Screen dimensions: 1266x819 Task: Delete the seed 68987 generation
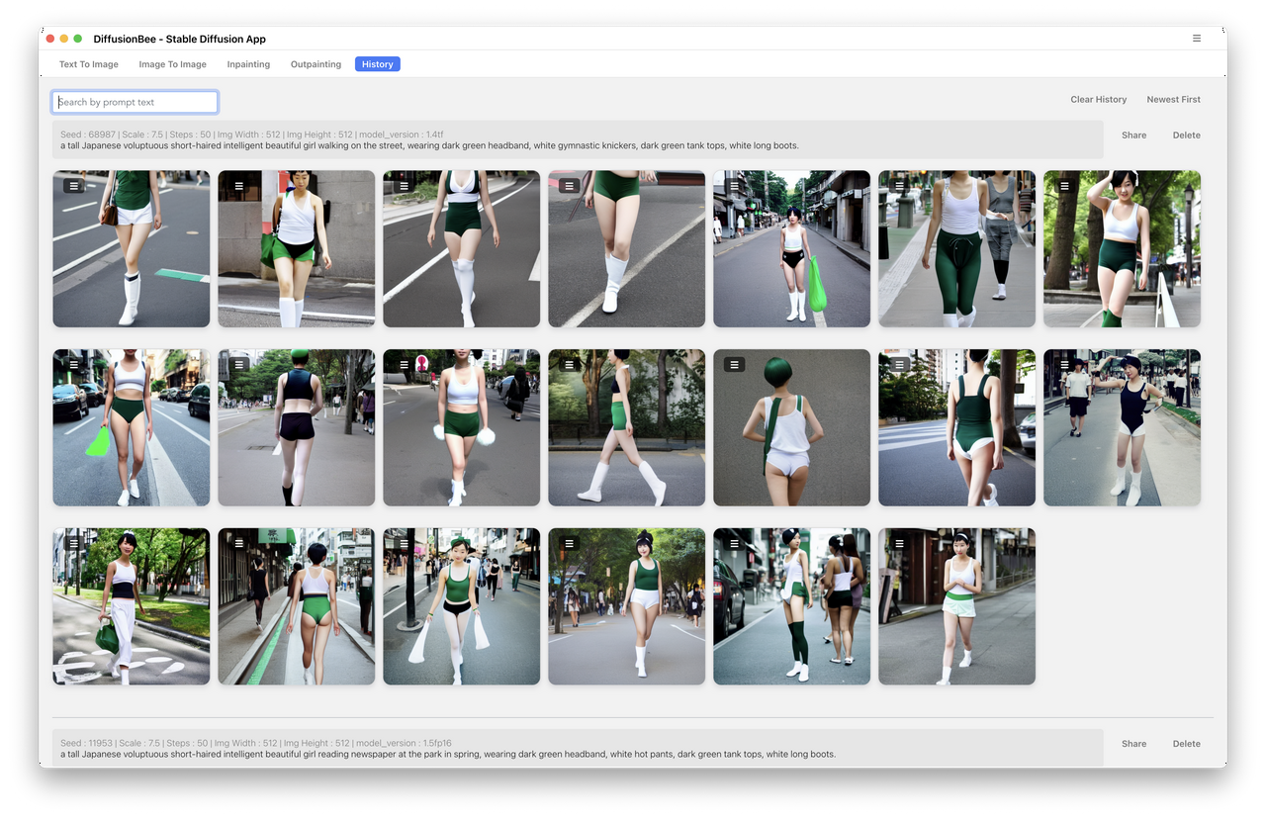click(1186, 136)
